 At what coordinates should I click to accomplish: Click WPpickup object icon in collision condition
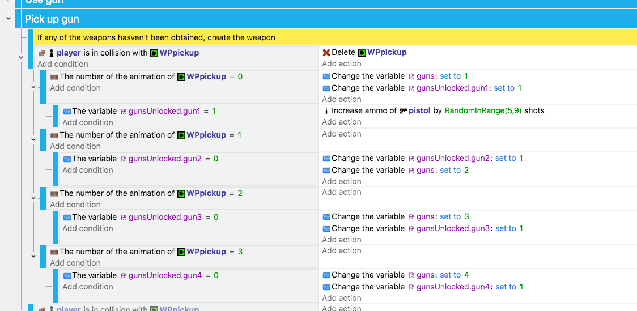154,53
